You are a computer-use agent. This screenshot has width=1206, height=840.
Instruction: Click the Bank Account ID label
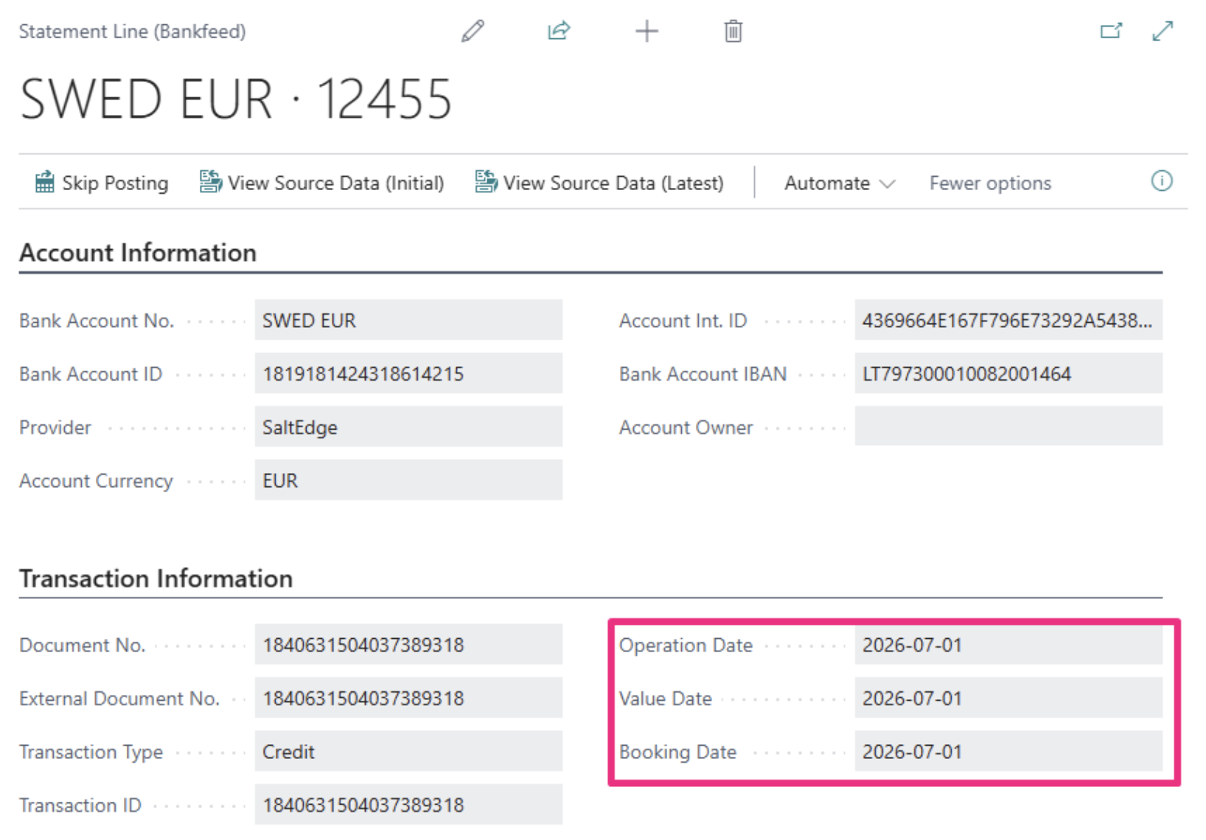click(91, 374)
